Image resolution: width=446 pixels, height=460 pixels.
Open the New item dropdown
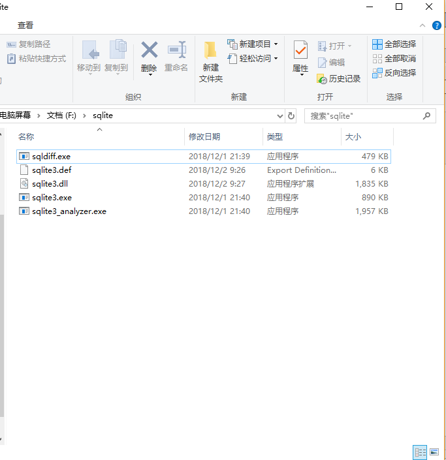pyautogui.click(x=252, y=44)
